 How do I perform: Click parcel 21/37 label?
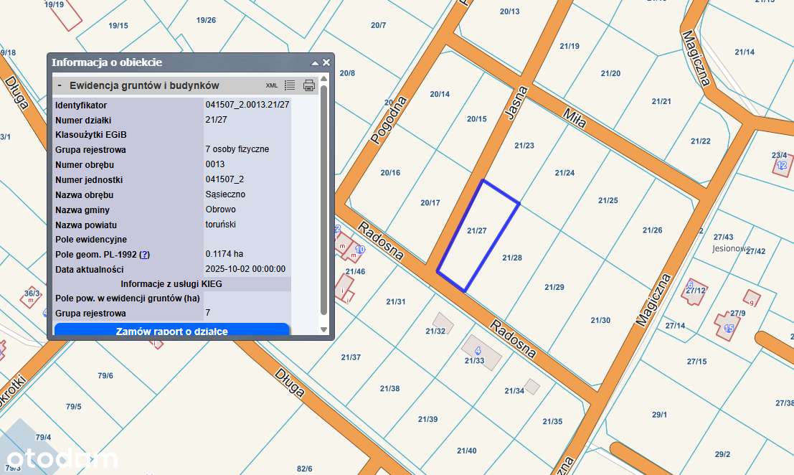pos(351,357)
